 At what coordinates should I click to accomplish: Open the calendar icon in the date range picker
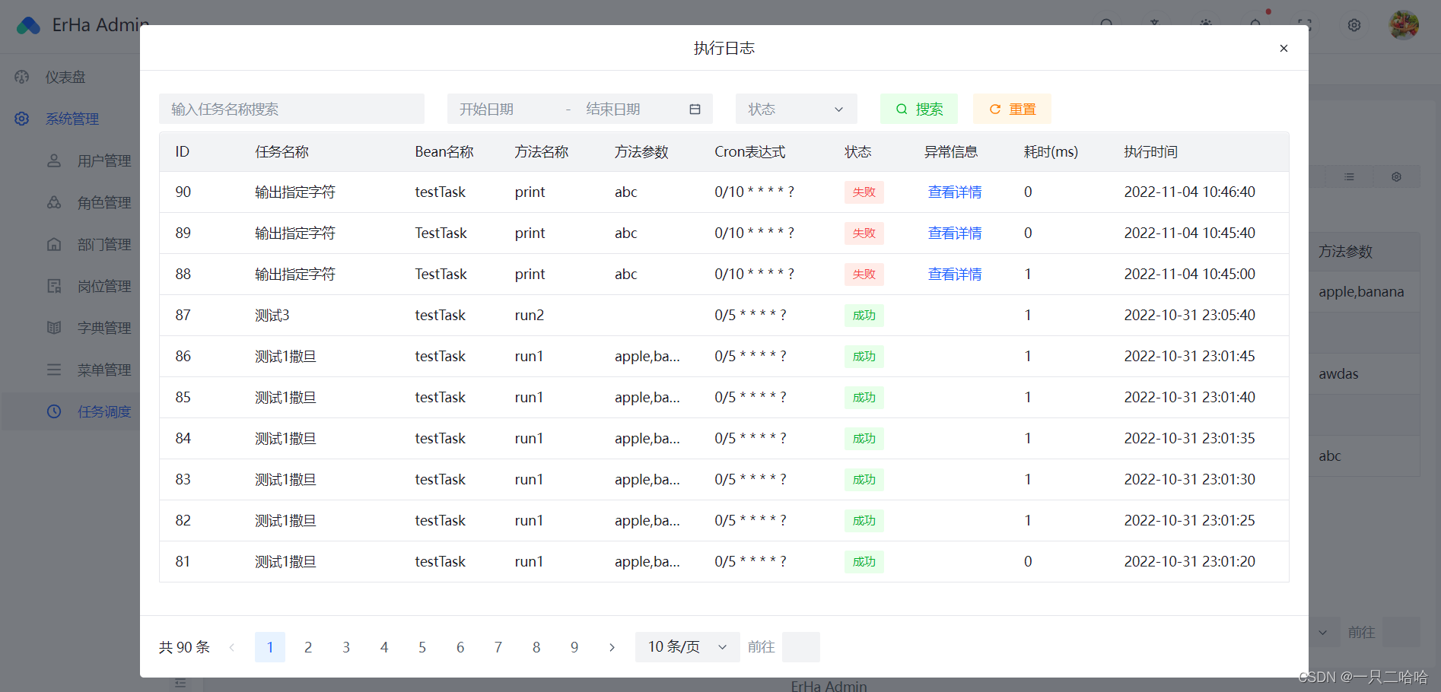pos(695,109)
